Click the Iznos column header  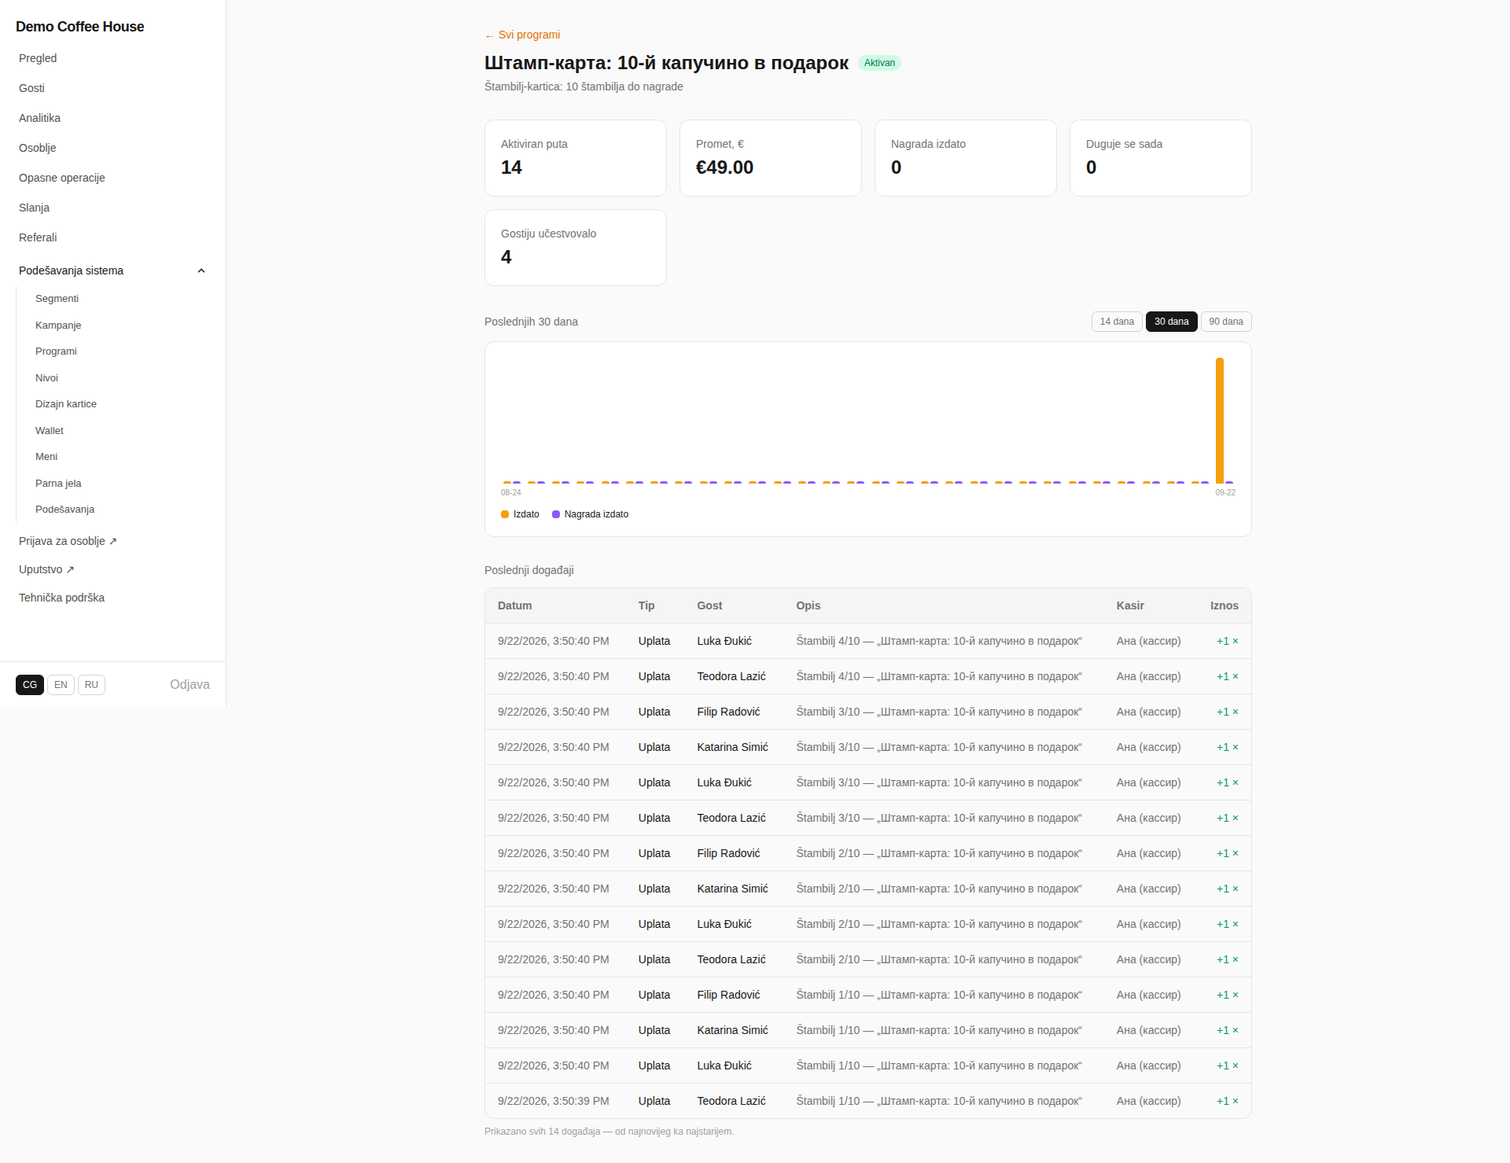point(1224,605)
